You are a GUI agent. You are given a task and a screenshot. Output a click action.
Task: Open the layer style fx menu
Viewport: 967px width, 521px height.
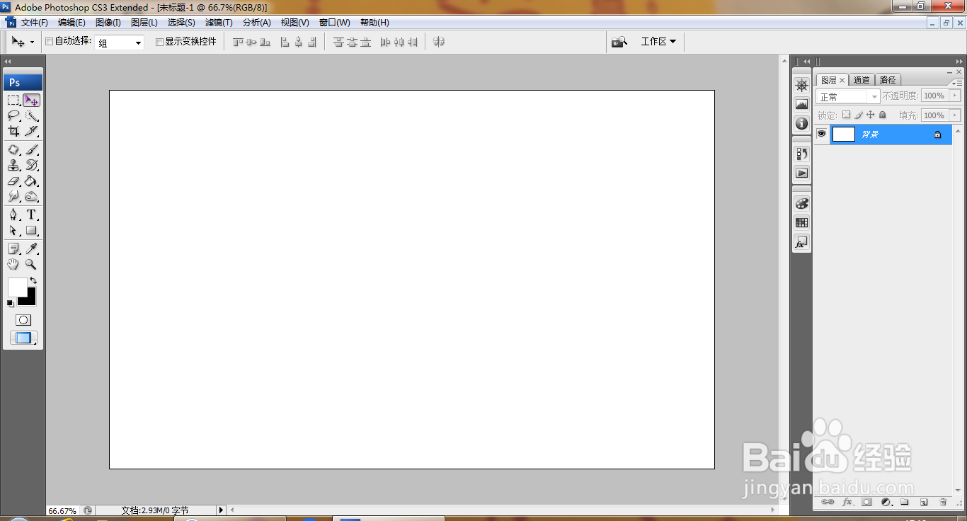(x=847, y=502)
